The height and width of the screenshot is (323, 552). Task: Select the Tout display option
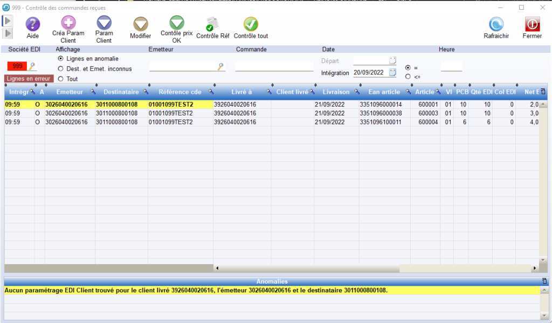(60, 79)
